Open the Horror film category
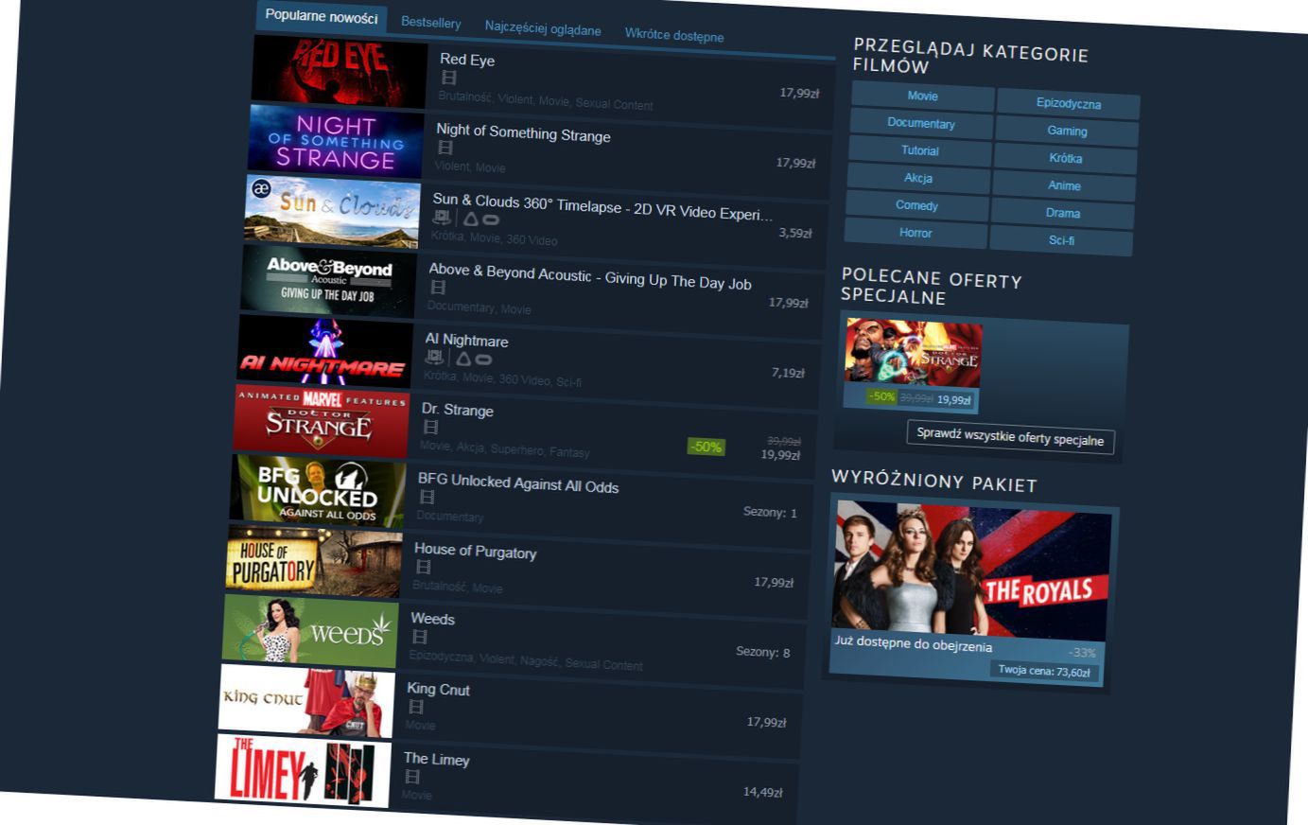 point(916,233)
